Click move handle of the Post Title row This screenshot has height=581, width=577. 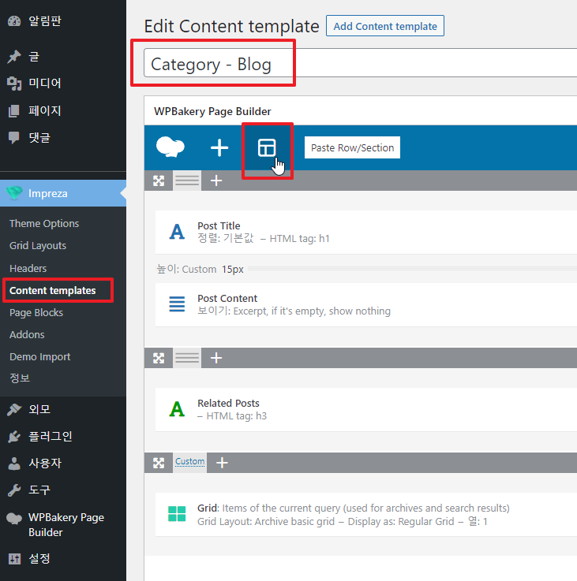159,181
